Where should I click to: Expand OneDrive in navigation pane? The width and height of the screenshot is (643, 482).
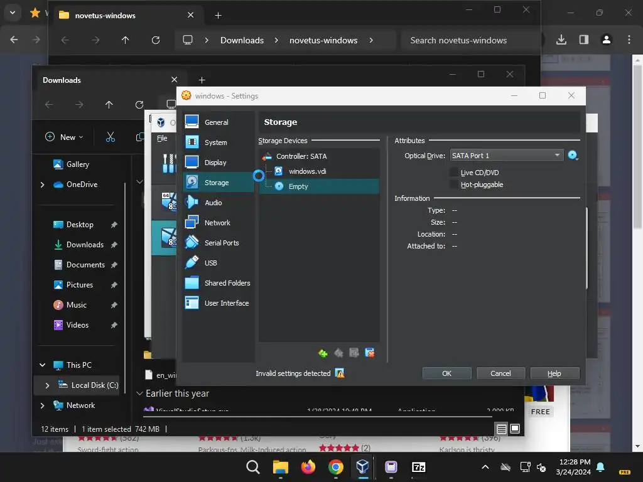tap(42, 185)
